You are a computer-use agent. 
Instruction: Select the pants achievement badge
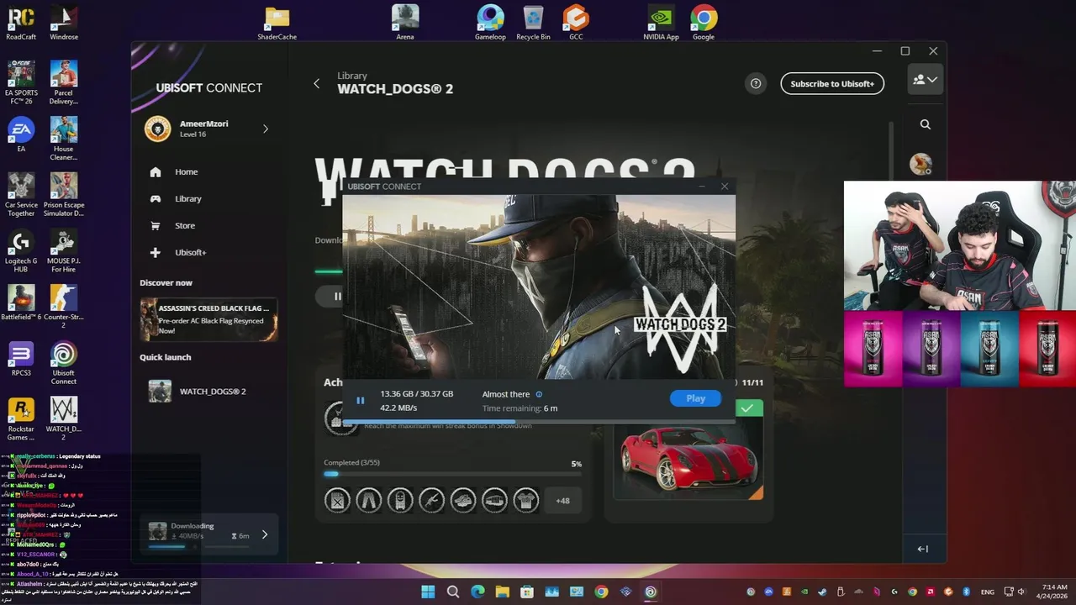pyautogui.click(x=368, y=501)
